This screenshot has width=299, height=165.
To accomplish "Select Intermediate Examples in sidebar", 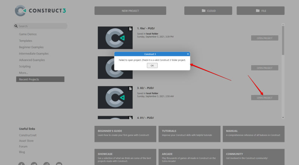I will pos(34,54).
